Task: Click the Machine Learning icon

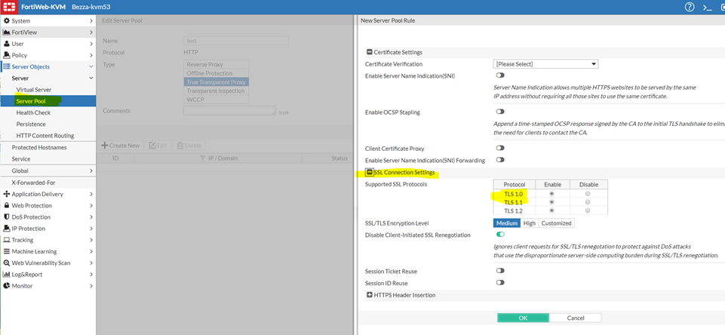Action: pos(6,251)
